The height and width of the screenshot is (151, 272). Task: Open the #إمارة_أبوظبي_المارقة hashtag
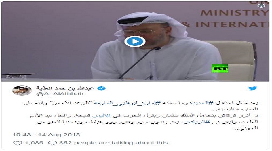(127, 103)
